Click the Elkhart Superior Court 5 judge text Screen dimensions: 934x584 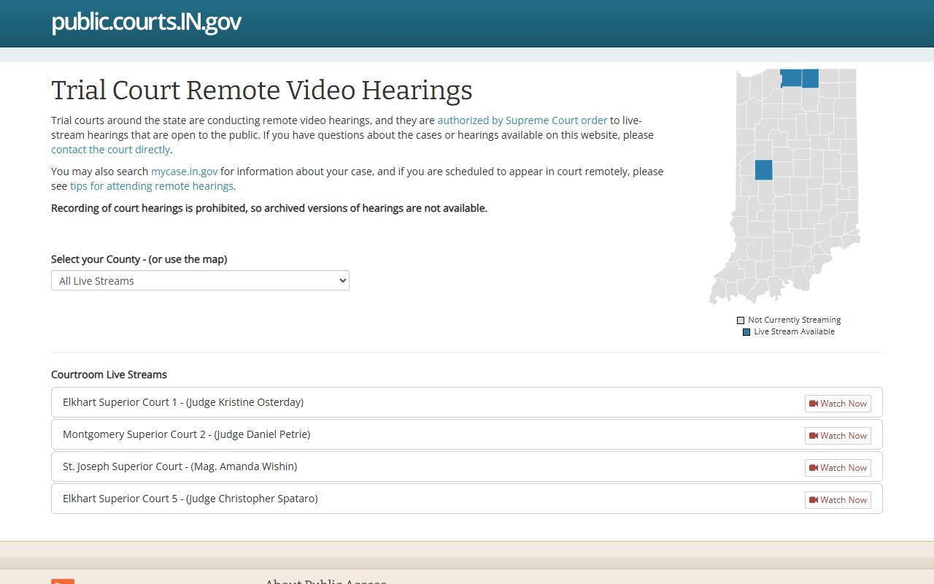pos(190,499)
